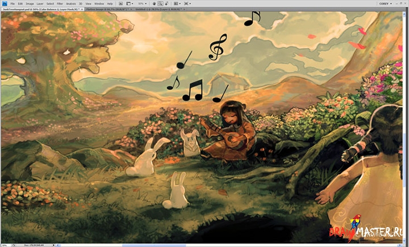
Task: Click the Doc size info in status bar
Action: pos(34,245)
